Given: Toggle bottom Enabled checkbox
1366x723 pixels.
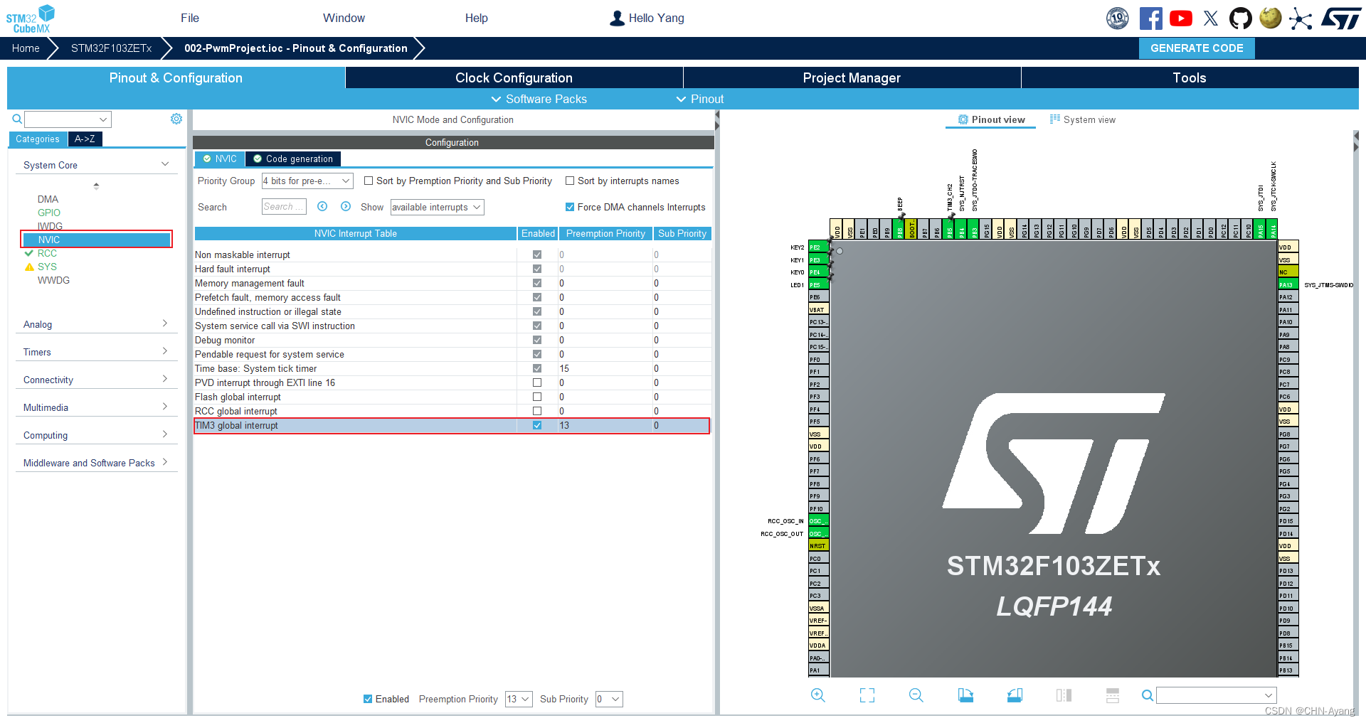Looking at the screenshot, I should click(x=368, y=699).
